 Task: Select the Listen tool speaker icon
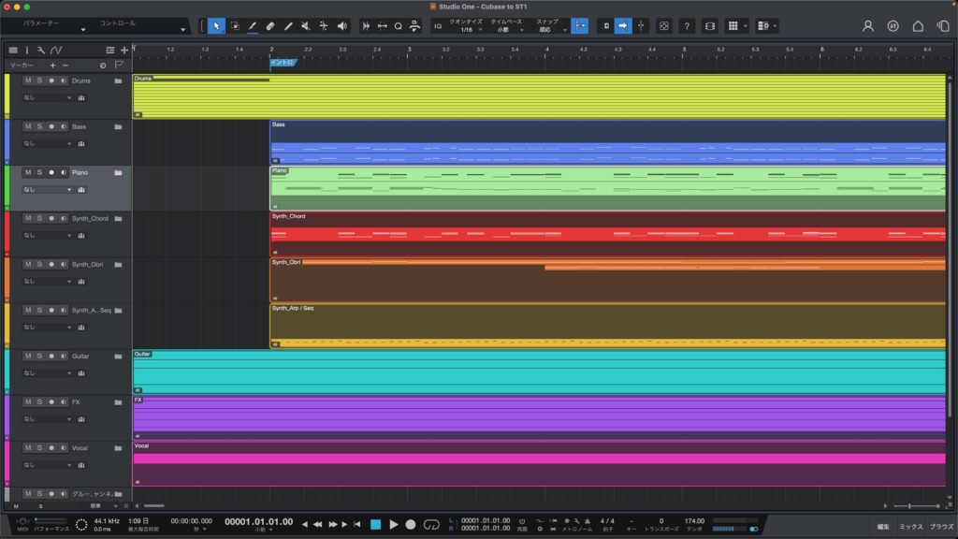click(x=341, y=26)
